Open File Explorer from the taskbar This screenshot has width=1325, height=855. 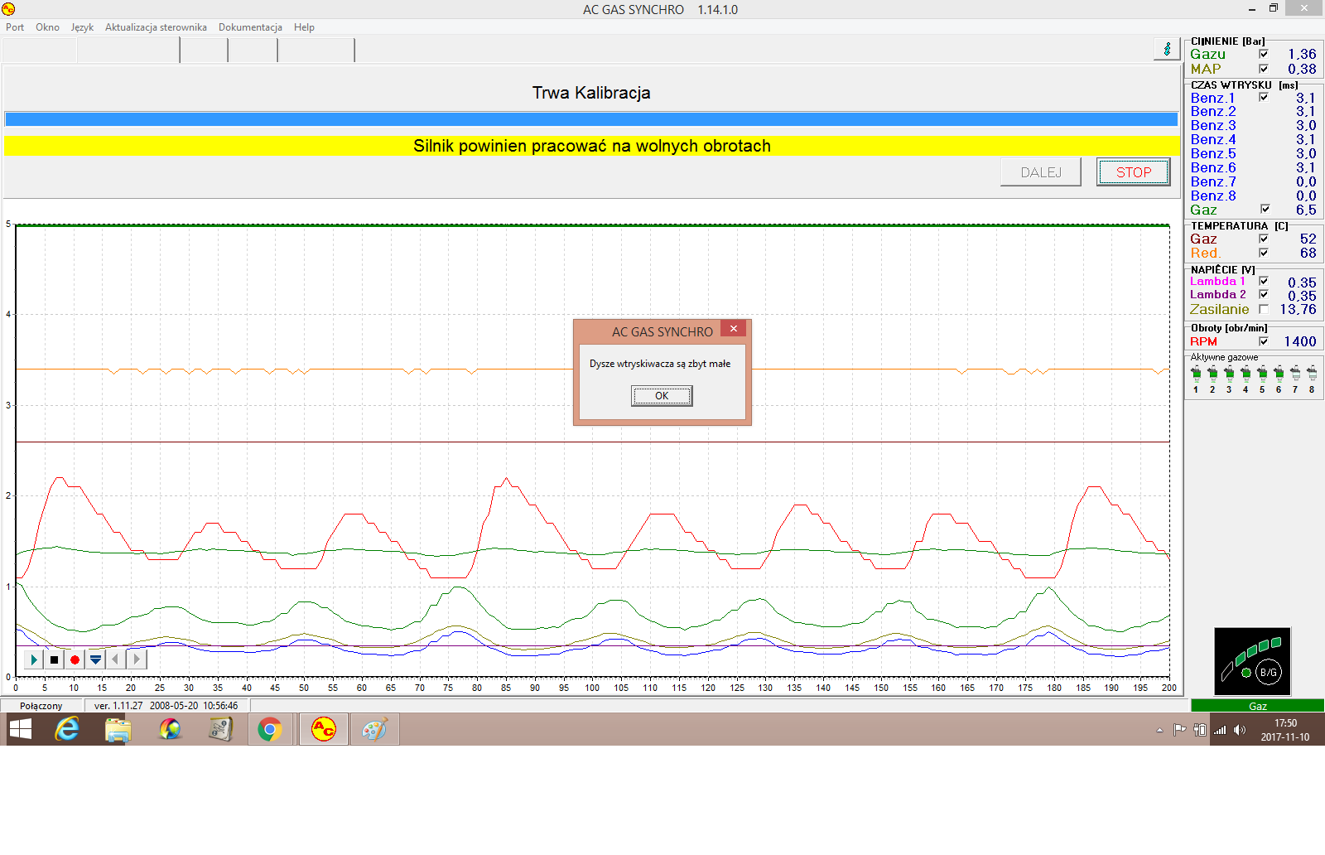pos(118,729)
